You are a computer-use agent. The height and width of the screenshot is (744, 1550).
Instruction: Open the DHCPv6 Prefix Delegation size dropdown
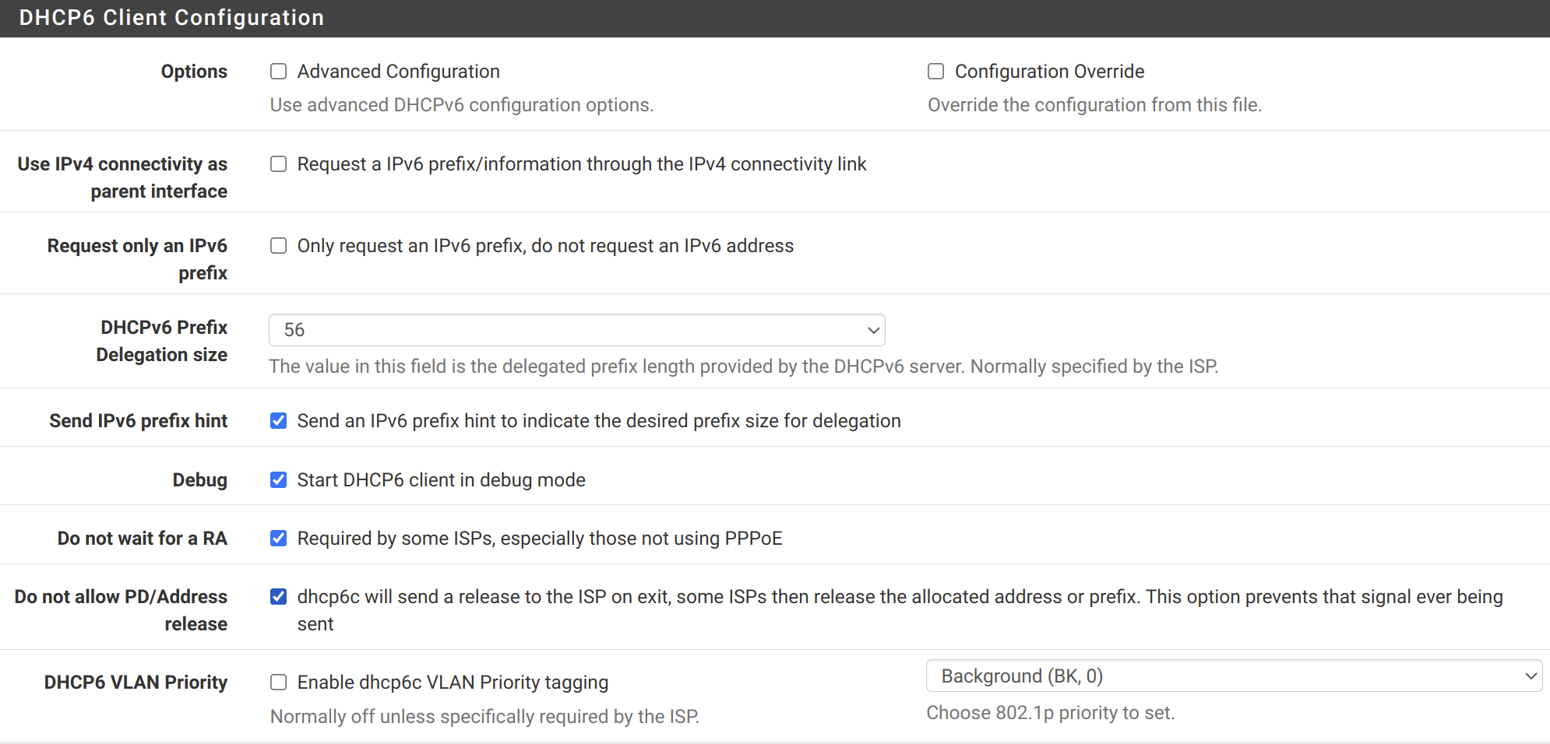[x=577, y=330]
